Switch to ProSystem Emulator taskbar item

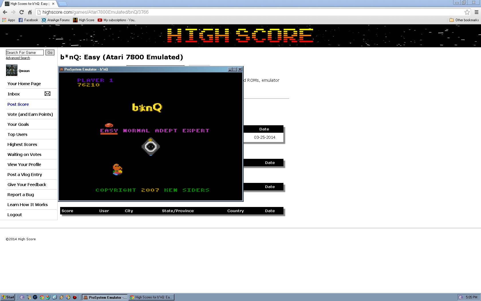click(105, 297)
